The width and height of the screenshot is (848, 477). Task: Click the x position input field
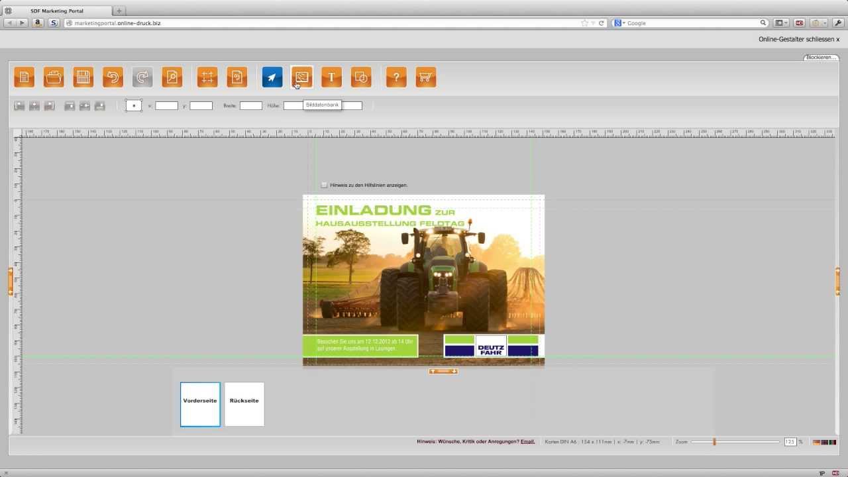coord(166,105)
